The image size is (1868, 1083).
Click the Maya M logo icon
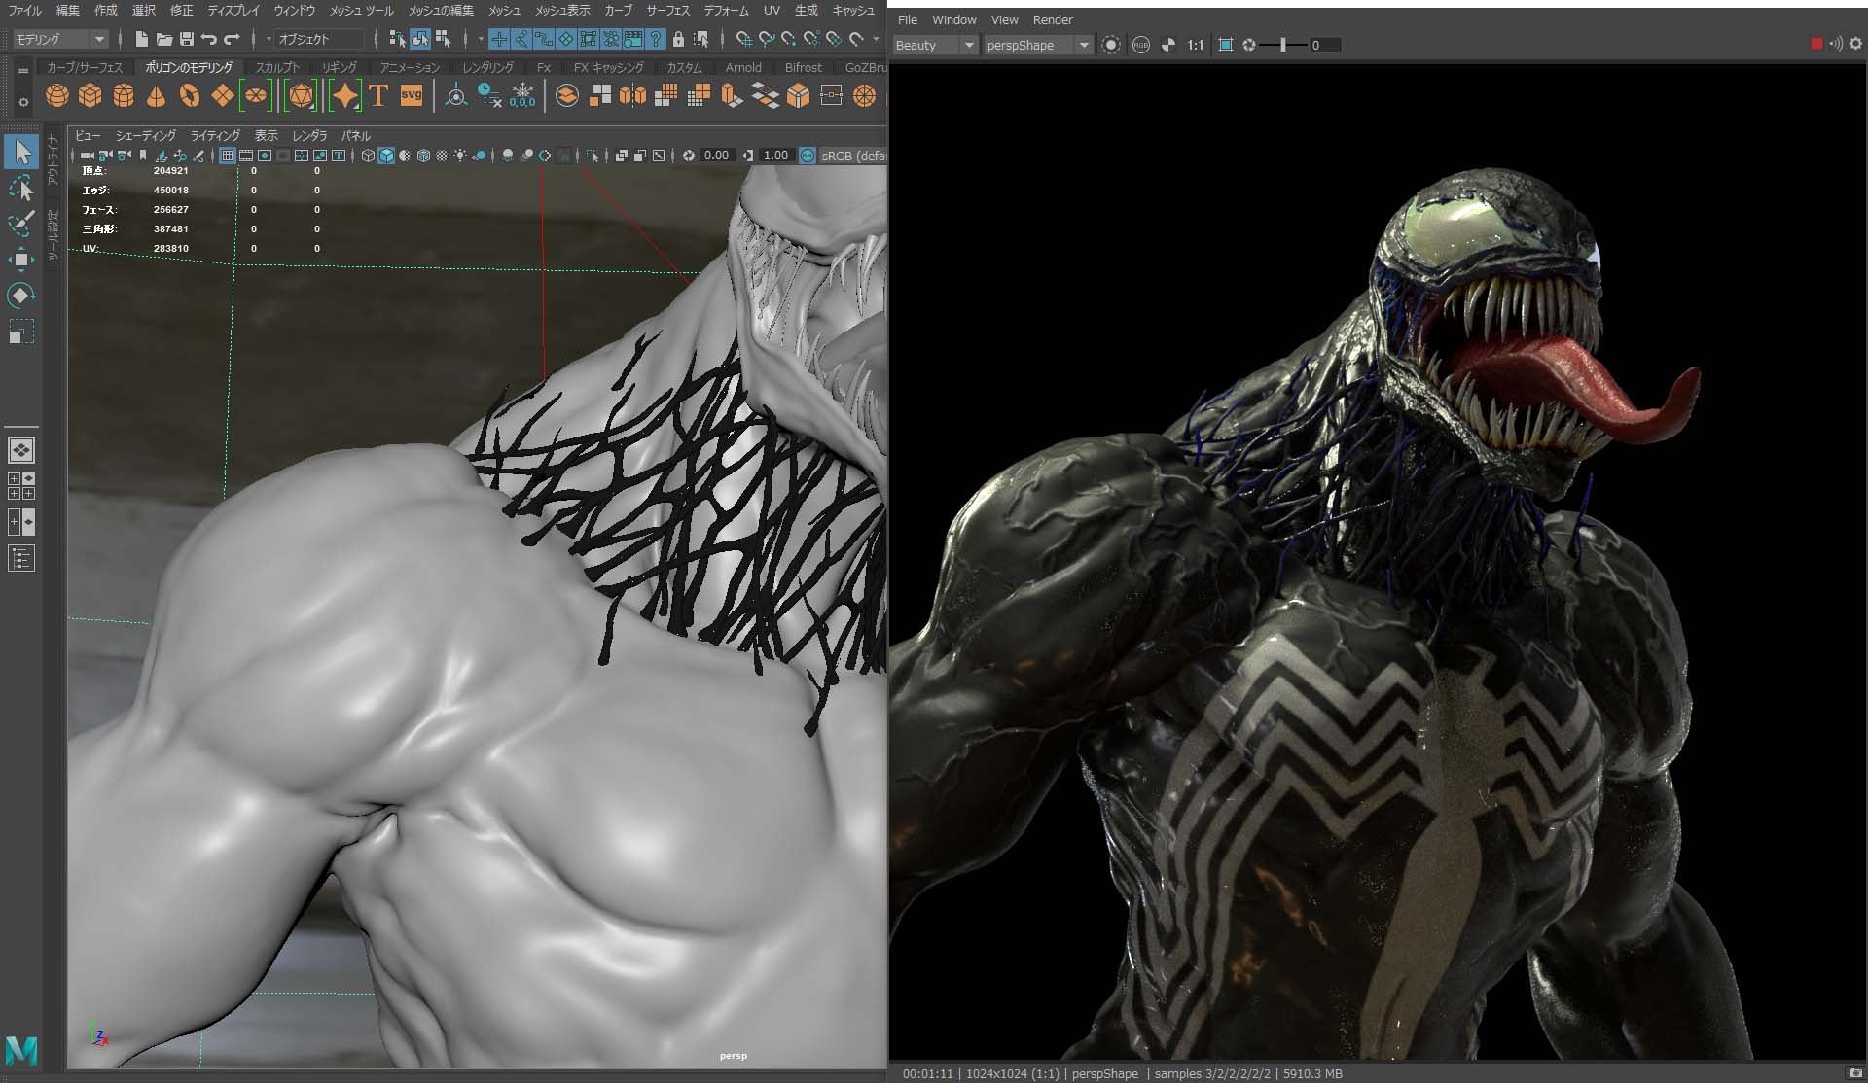(x=21, y=1050)
